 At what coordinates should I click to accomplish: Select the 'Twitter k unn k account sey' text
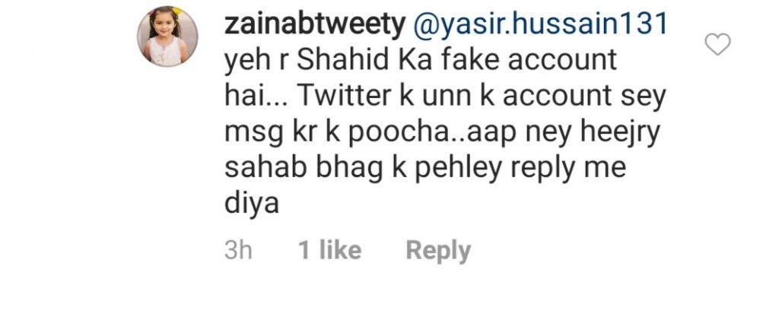click(x=482, y=96)
